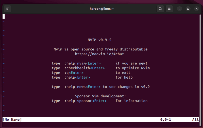Viewport: 203px width, 128px height.
Task: Click the block cursor on the first line
Action: pyautogui.click(x=4, y=16)
